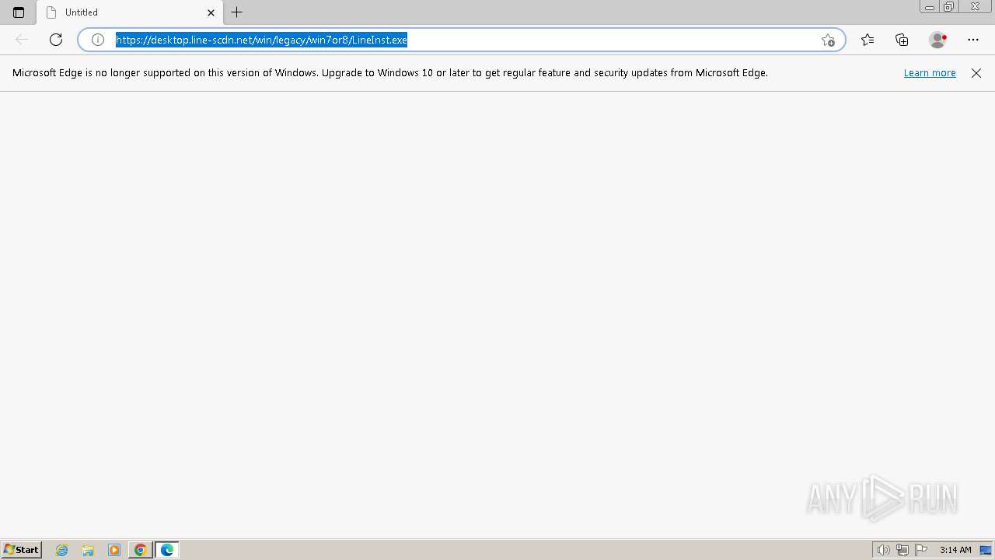Open the user profile menu
Image resolution: width=995 pixels, height=560 pixels.
click(938, 40)
